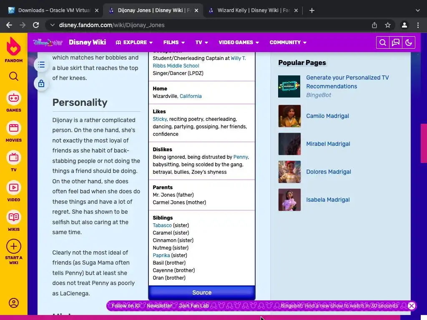Open the Fandom home logo
This screenshot has height=320, width=427.
[14, 50]
